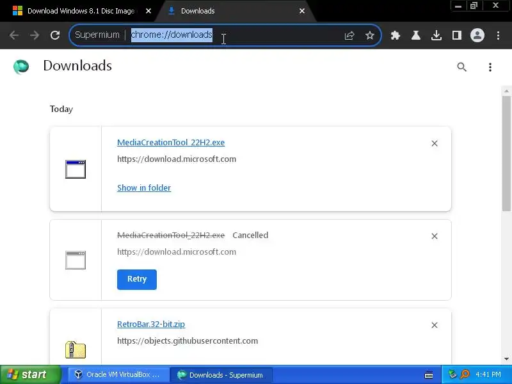
Task: Reload the Downloads page
Action: 55,35
